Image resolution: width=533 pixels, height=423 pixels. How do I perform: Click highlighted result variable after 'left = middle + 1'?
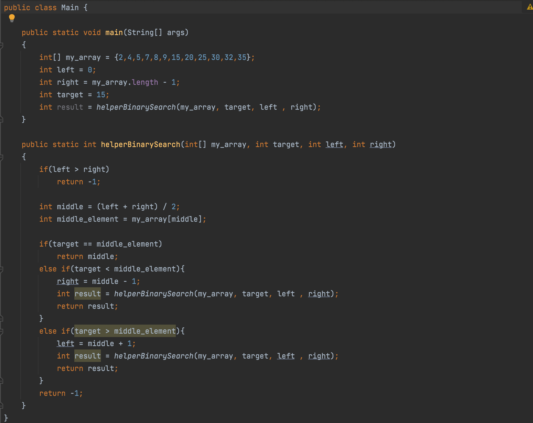88,356
